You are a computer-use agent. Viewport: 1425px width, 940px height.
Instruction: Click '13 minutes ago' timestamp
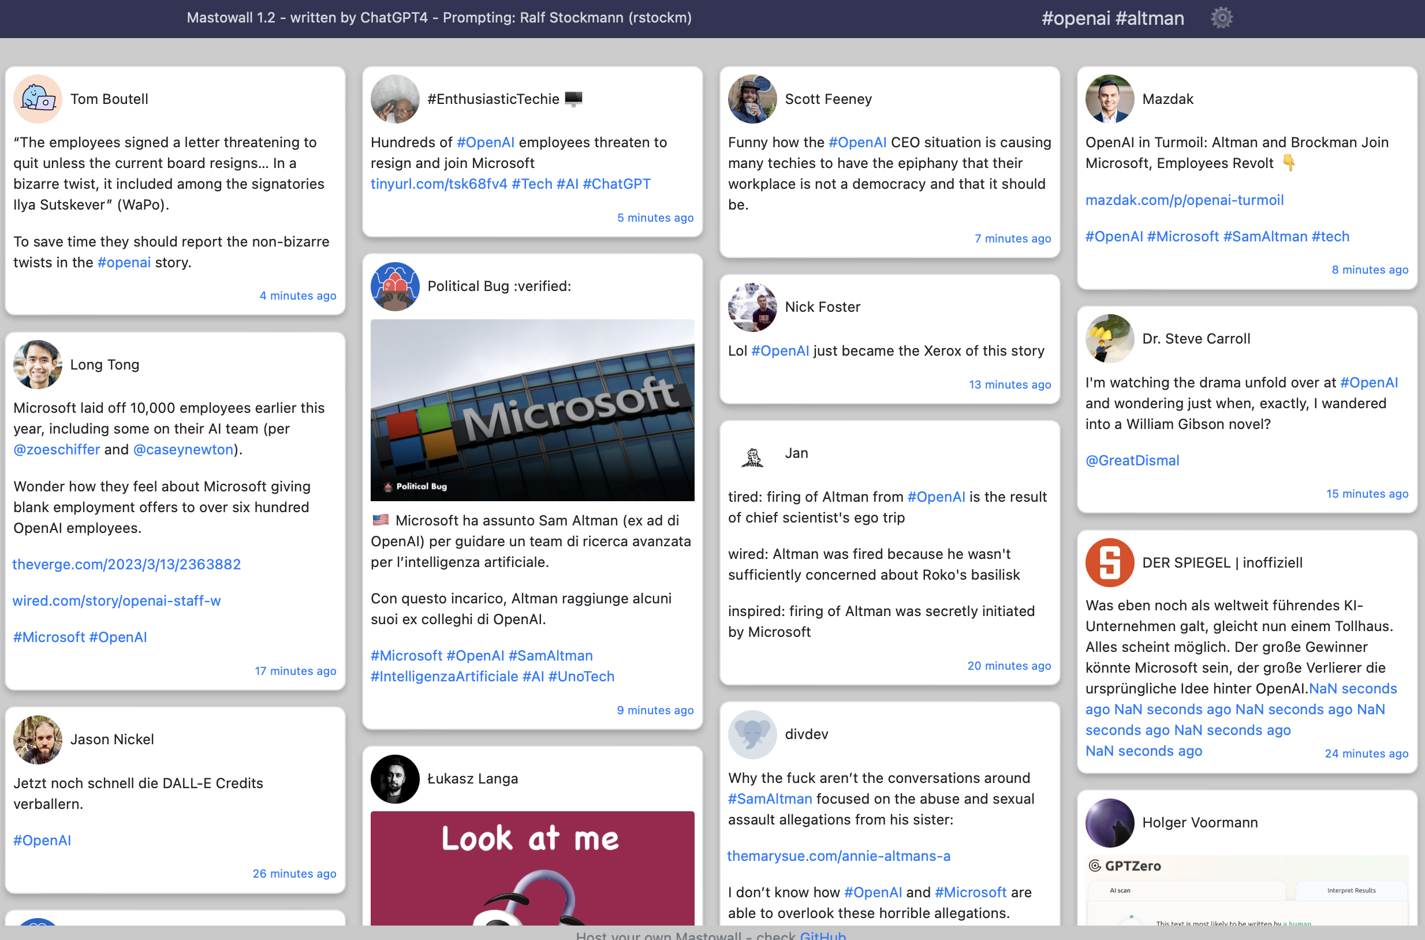point(1009,385)
